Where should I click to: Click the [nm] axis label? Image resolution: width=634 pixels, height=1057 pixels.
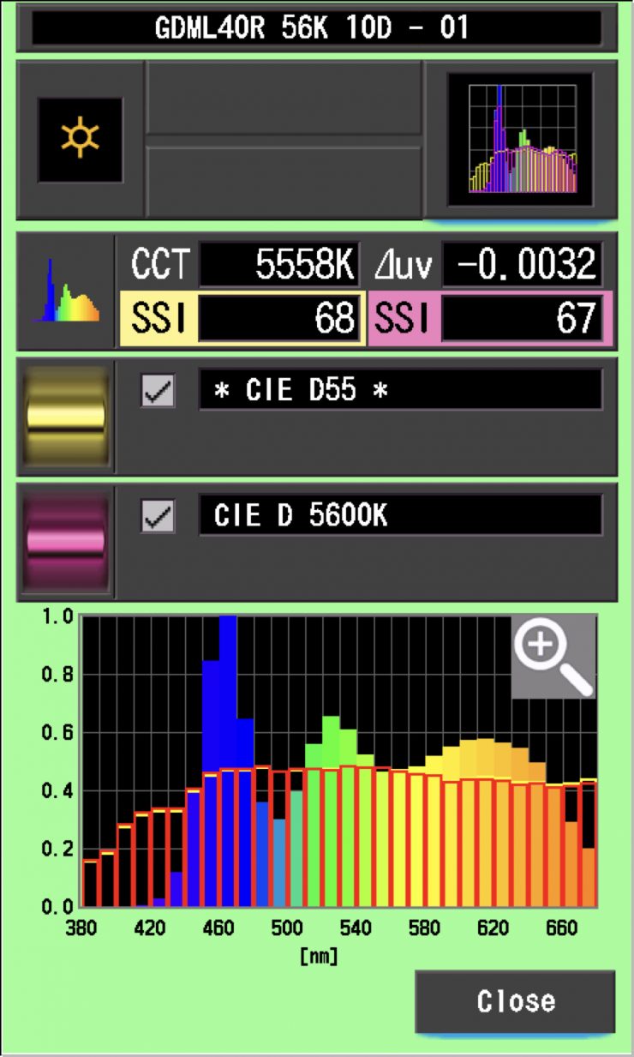point(318,955)
